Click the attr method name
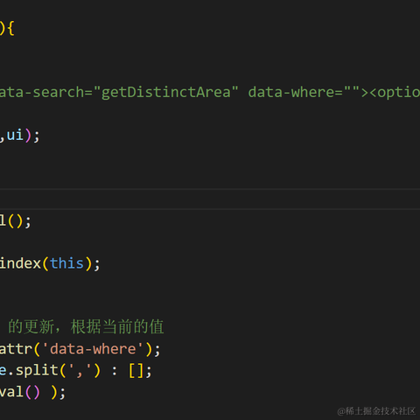Viewport: 420px width, 420px height. click(x=16, y=349)
